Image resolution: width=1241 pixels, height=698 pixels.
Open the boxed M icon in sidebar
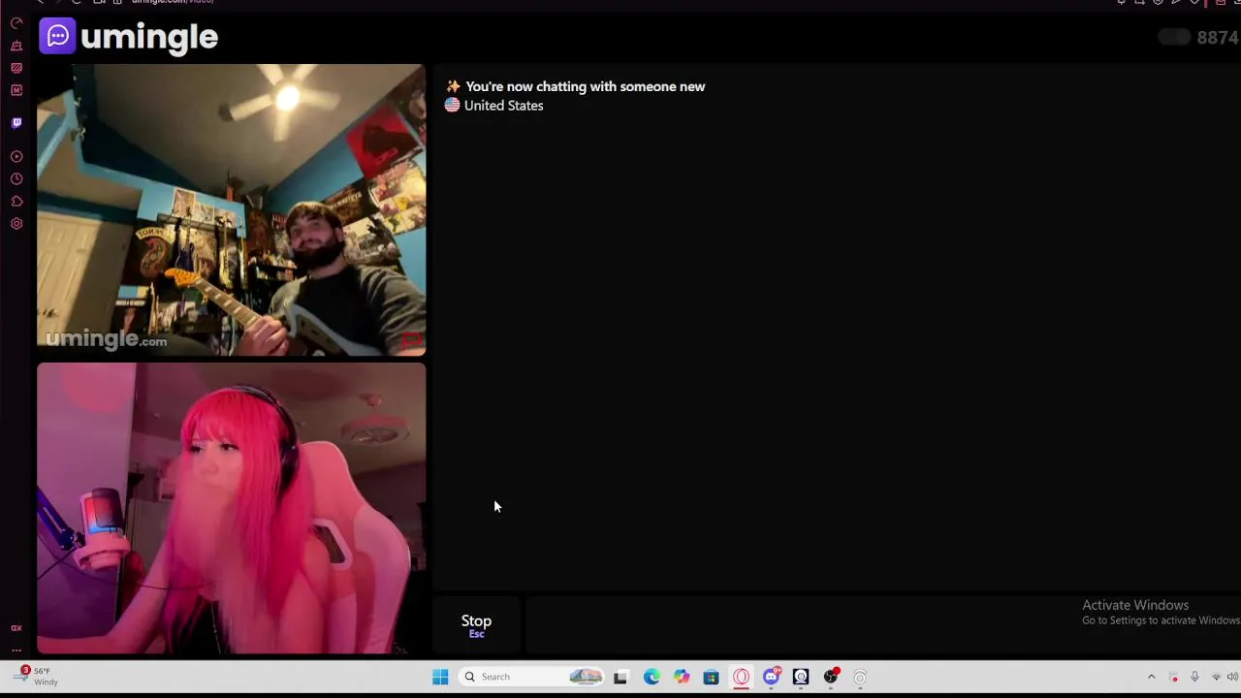tap(16, 90)
